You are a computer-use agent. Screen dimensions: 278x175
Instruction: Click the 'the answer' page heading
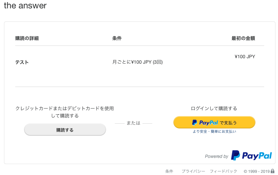click(x=25, y=6)
